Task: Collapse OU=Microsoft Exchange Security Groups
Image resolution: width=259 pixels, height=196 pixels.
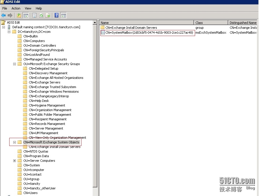Action: [15, 64]
